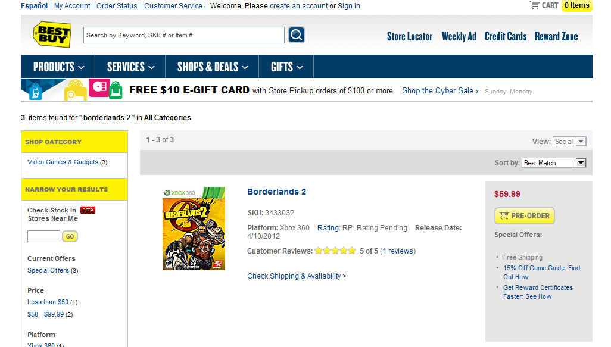
Task: Open the 1 reviews link
Action: (398, 251)
